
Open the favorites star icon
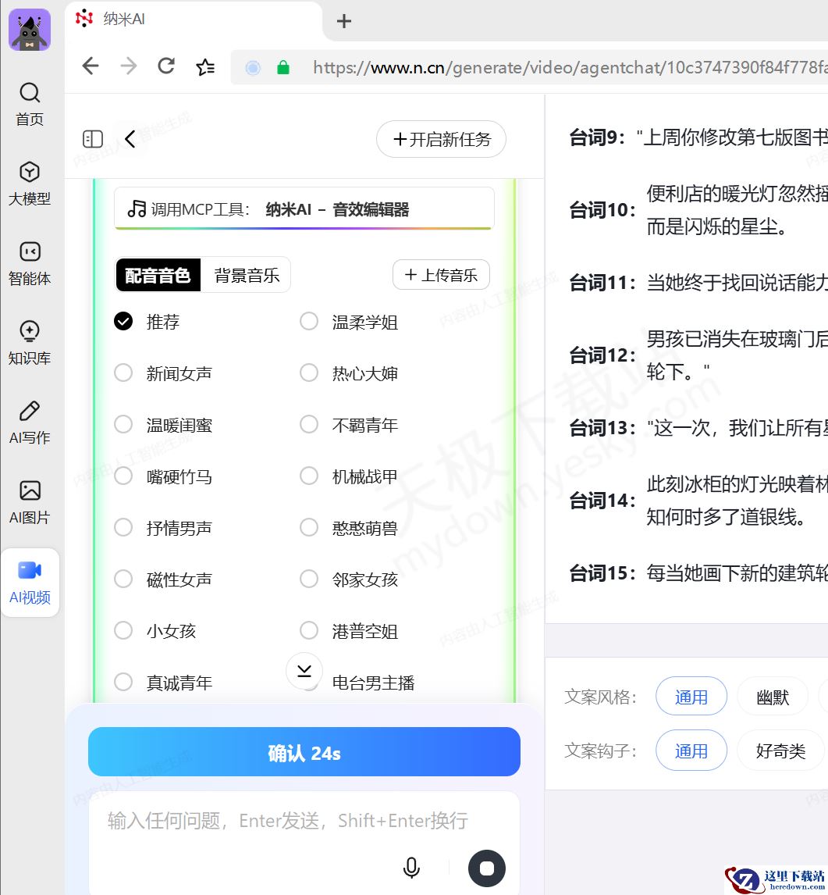[x=205, y=67]
